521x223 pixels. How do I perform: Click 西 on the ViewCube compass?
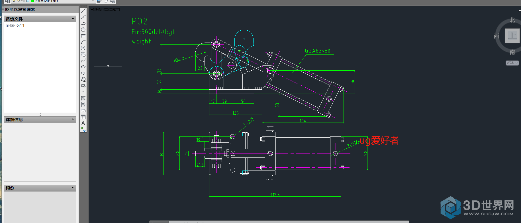click(496, 36)
